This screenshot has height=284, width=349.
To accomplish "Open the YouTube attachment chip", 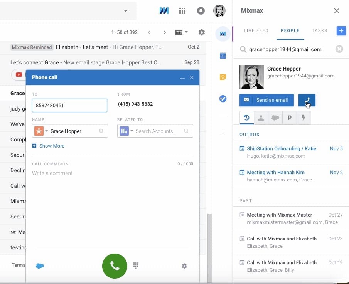I will pyautogui.click(x=19, y=74).
